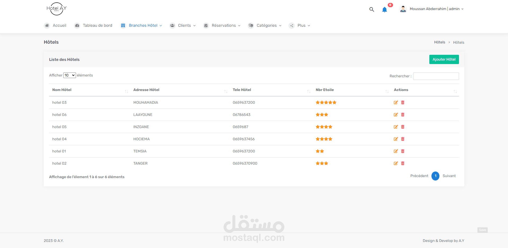This screenshot has width=508, height=248.
Task: Click the admin user avatar
Action: (x=403, y=9)
